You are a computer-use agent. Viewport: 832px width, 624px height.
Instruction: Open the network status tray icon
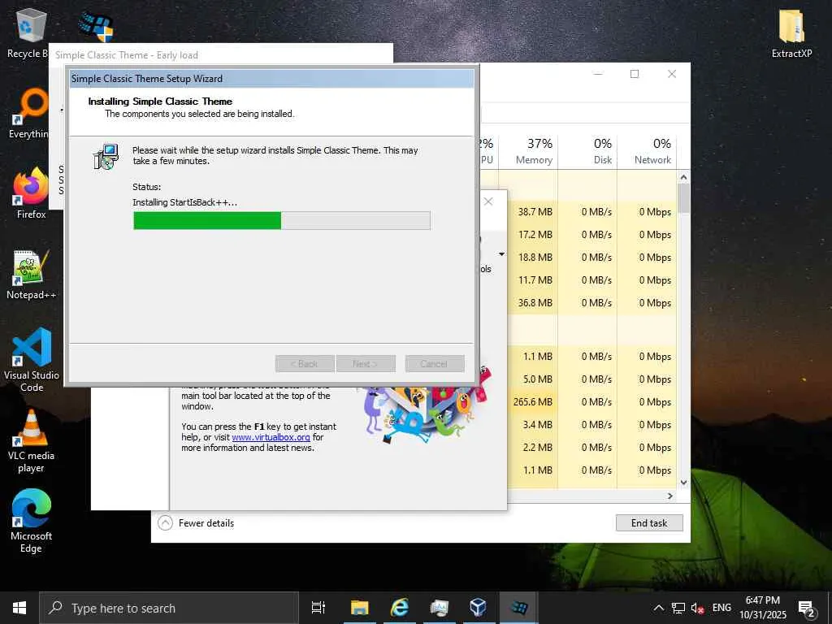[678, 608]
